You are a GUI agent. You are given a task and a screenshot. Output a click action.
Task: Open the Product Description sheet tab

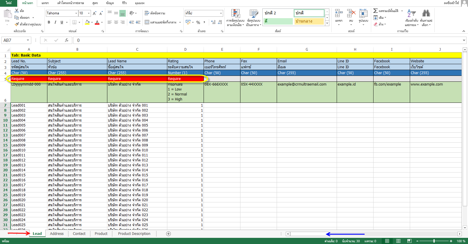point(134,234)
